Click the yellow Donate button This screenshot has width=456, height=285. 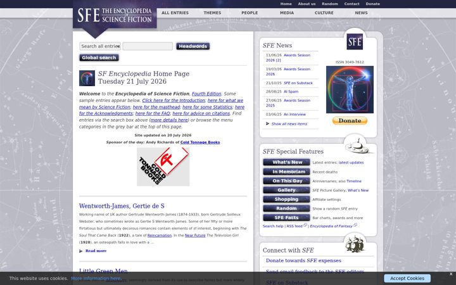pyautogui.click(x=350, y=120)
